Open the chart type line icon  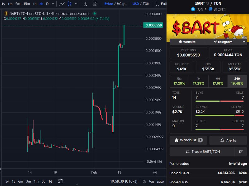(x=62, y=4)
